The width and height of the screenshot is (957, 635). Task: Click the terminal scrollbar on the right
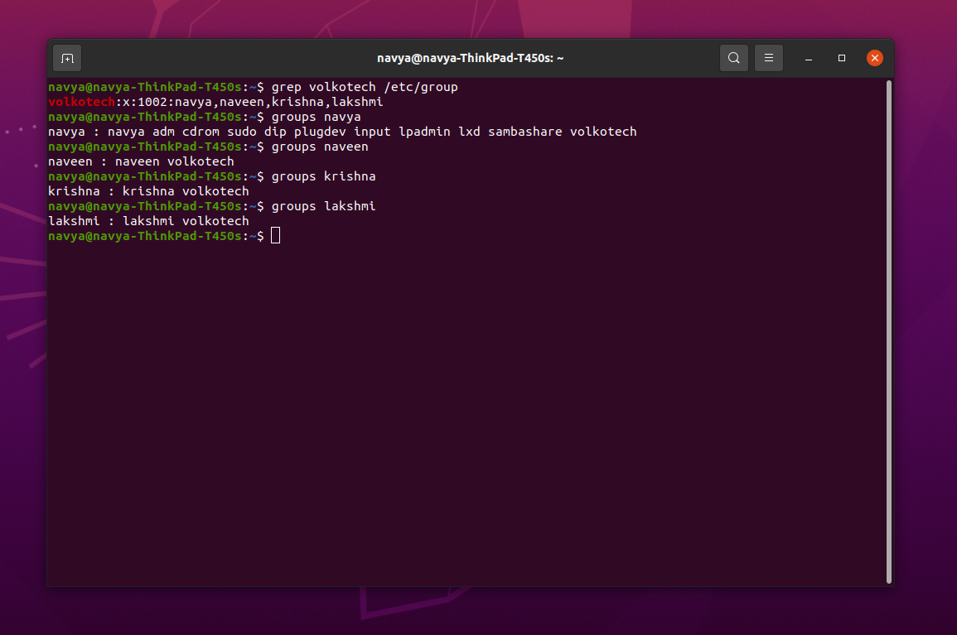click(x=889, y=331)
